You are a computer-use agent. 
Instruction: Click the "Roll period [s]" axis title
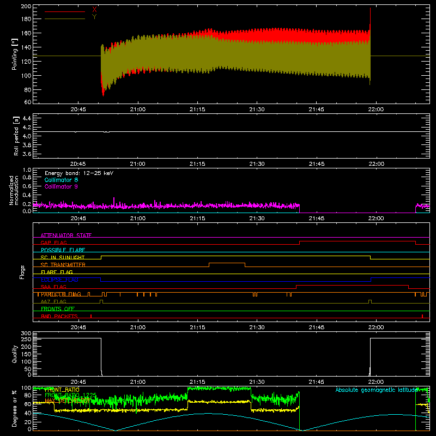click(16, 136)
